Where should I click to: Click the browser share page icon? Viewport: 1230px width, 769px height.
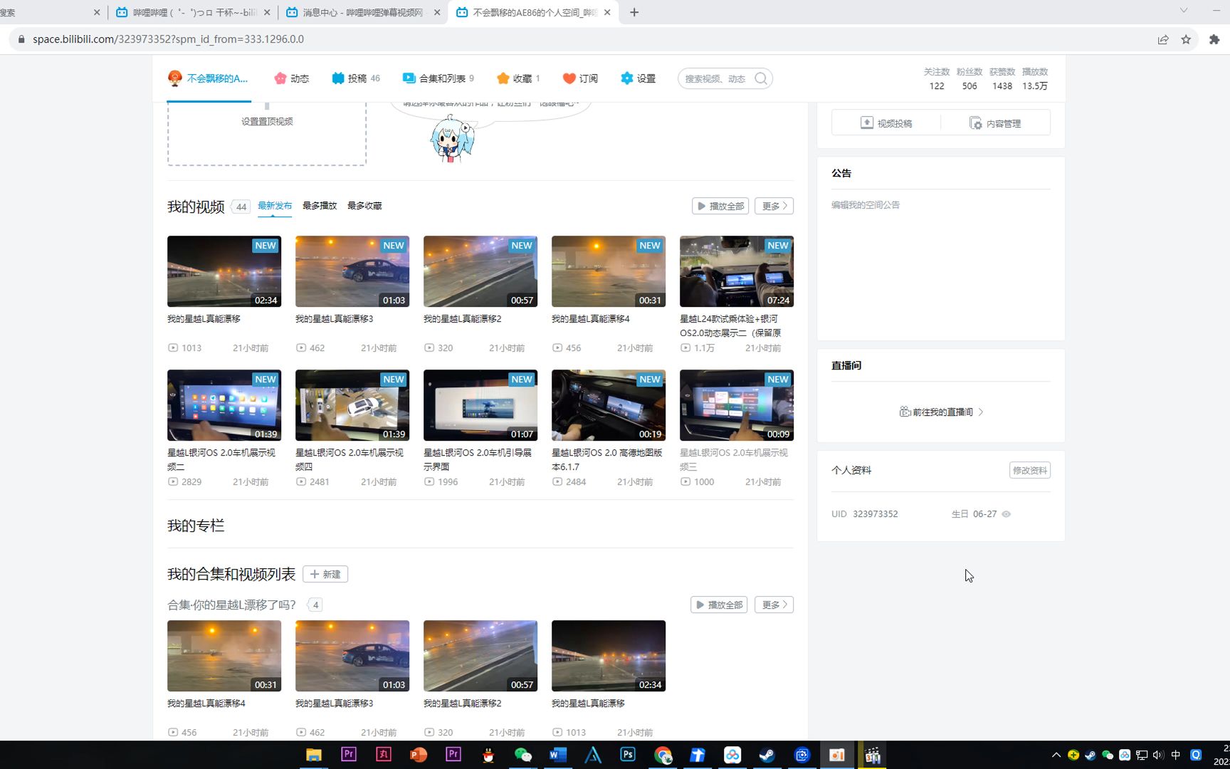[x=1163, y=39]
